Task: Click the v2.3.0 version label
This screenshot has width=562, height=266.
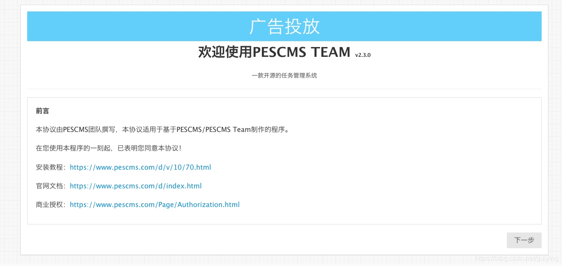Action: click(x=363, y=55)
